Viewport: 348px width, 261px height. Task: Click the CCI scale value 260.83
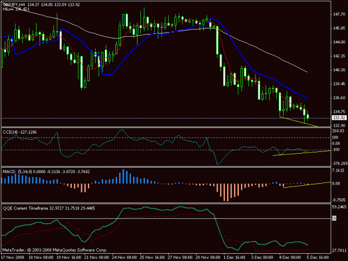coord(338,131)
